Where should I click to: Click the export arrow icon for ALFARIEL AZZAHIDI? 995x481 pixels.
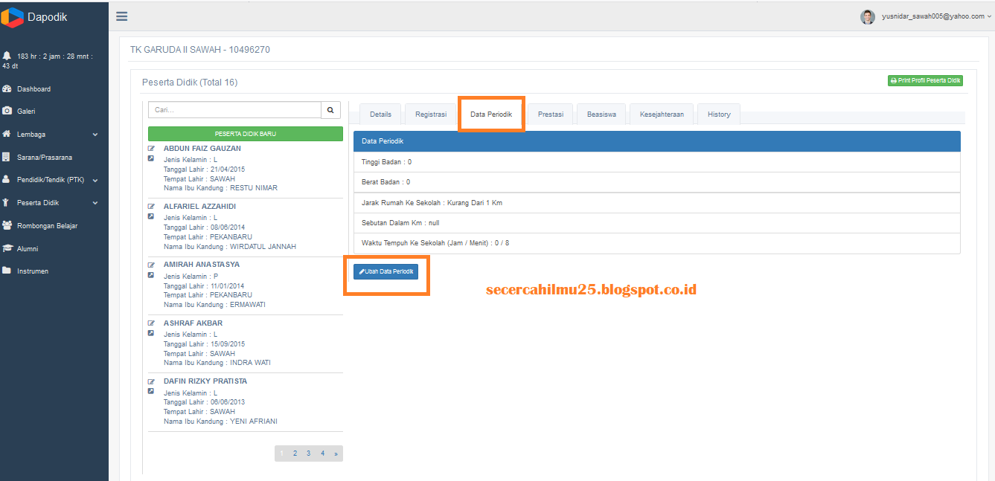tap(151, 216)
